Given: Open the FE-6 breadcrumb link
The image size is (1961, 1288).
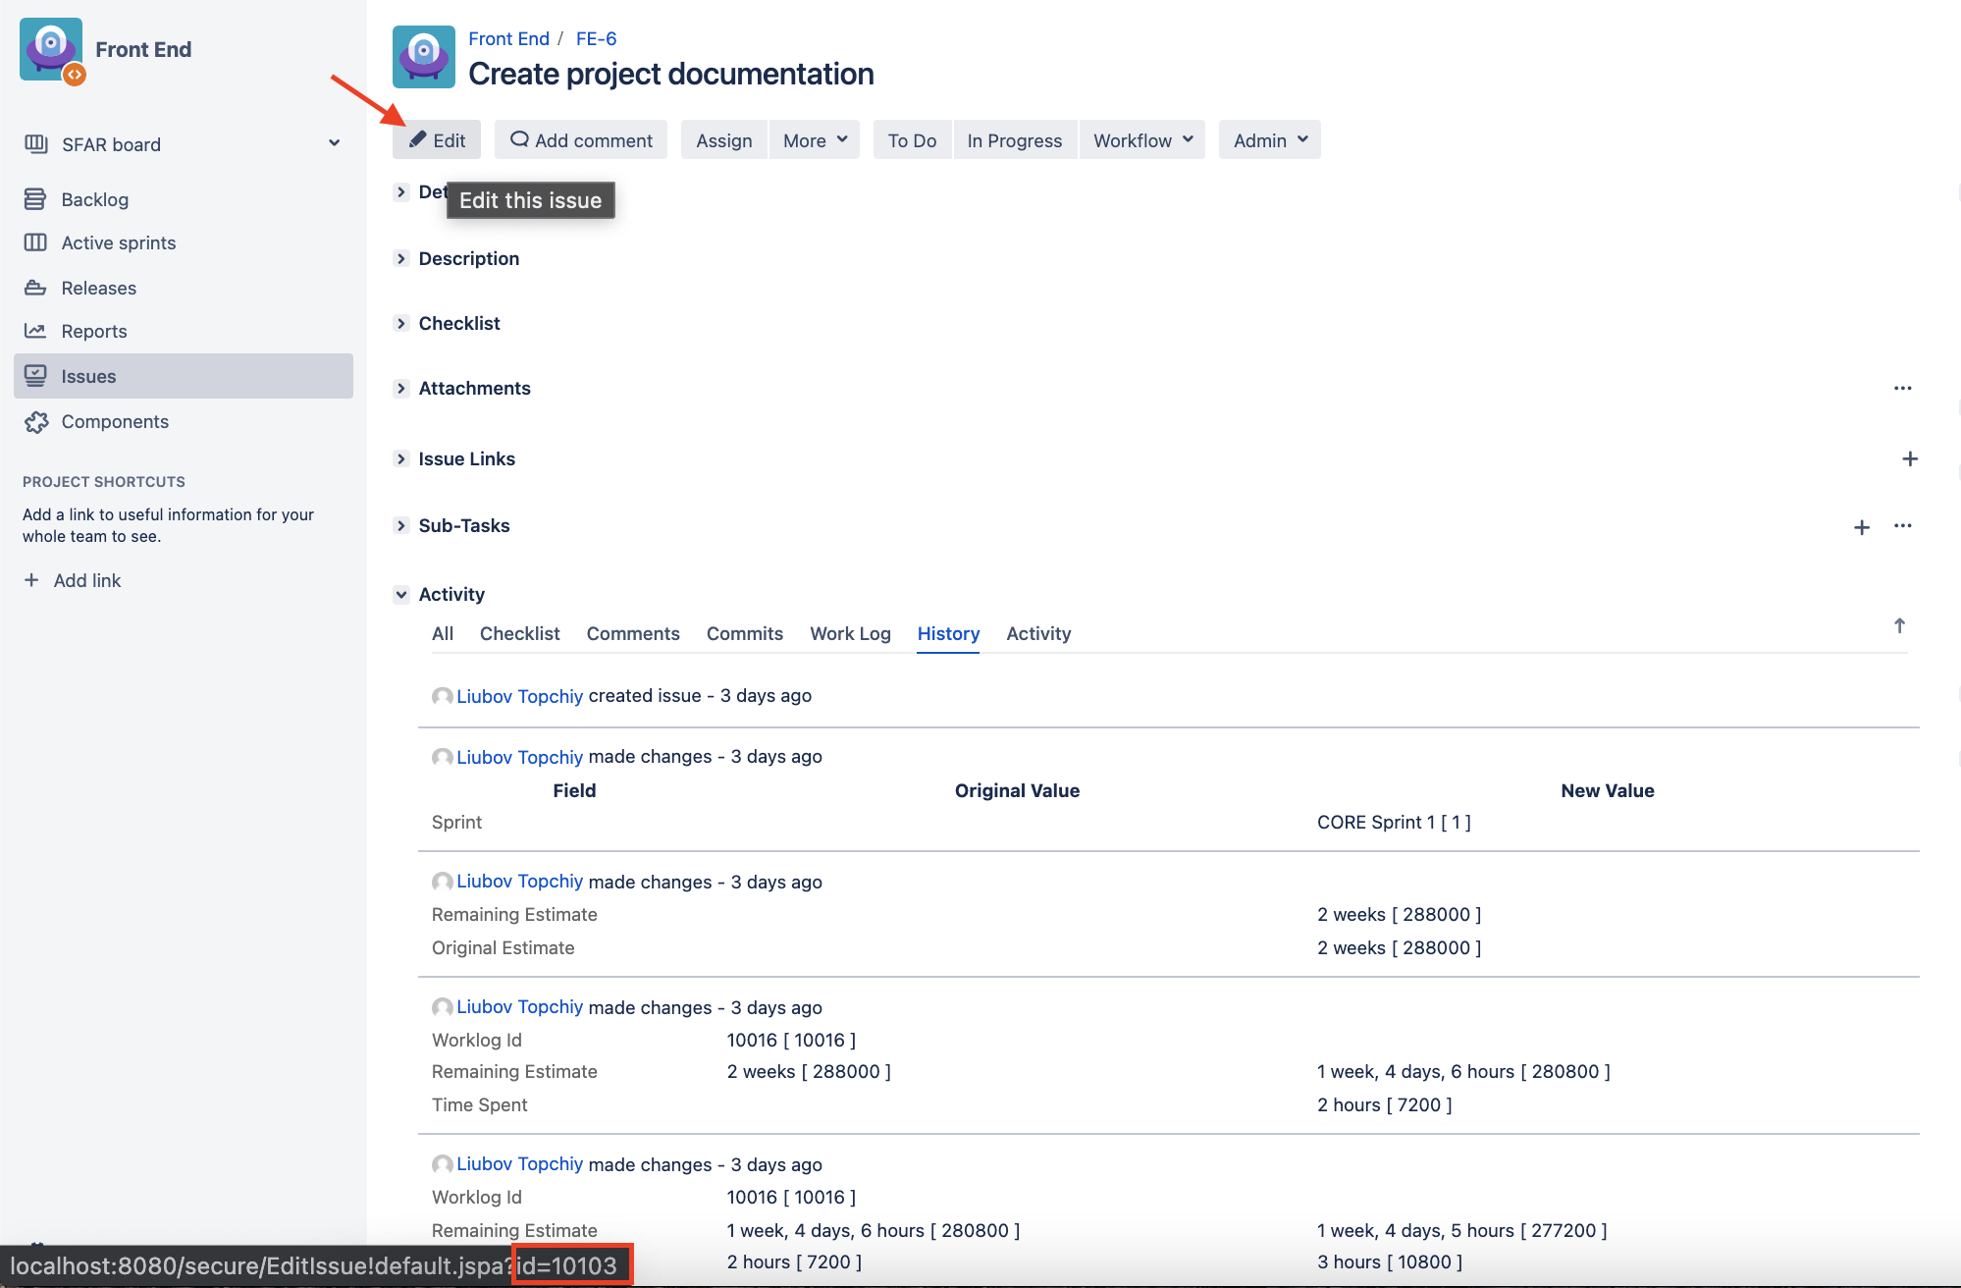Looking at the screenshot, I should 596,38.
